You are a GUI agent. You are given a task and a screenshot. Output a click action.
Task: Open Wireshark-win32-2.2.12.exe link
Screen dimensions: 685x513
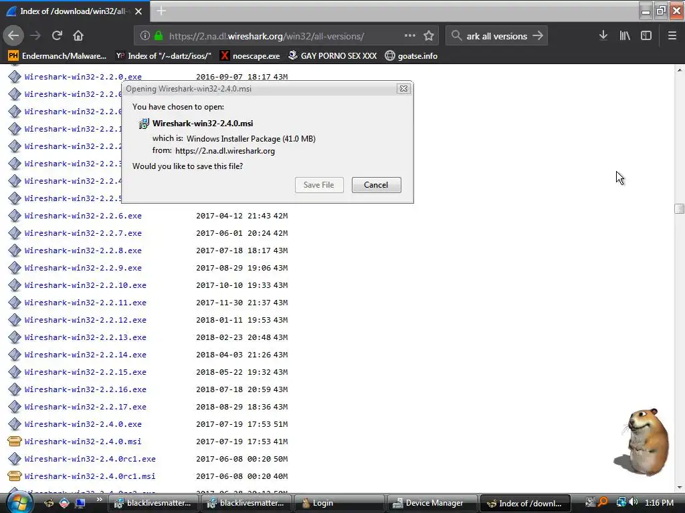85,320
